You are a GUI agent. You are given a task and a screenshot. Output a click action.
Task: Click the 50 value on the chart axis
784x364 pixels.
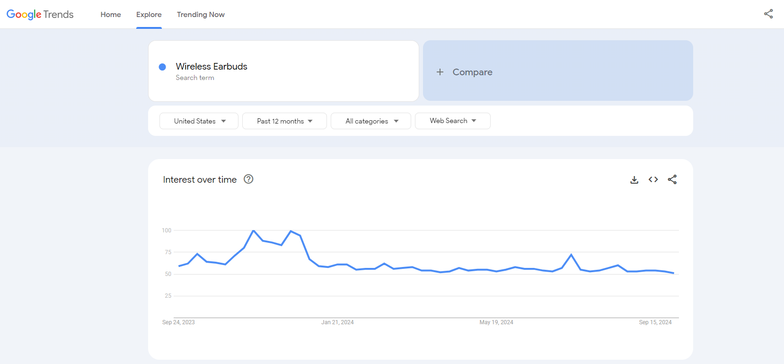168,274
